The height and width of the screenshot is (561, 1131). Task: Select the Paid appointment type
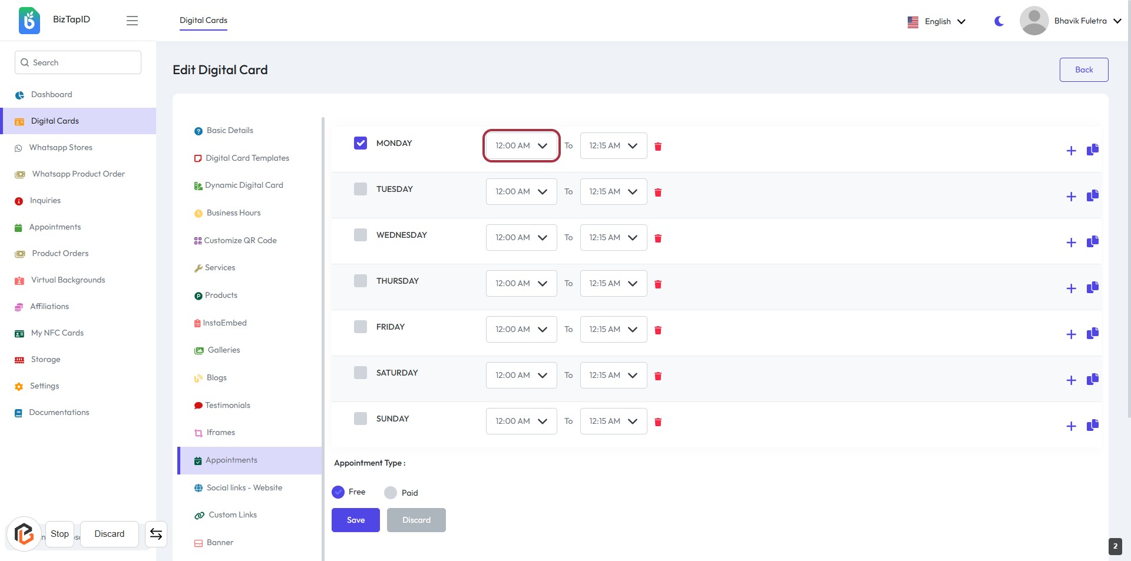pyautogui.click(x=391, y=493)
